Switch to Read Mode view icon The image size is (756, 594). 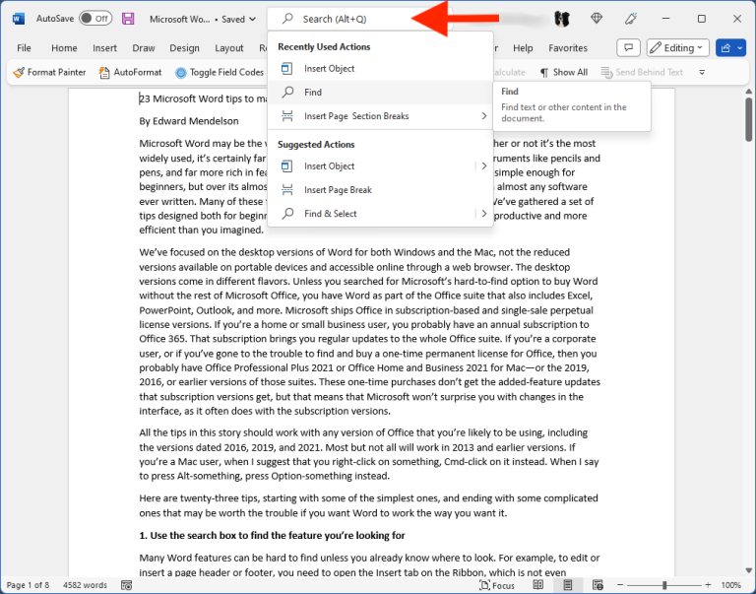[538, 585]
